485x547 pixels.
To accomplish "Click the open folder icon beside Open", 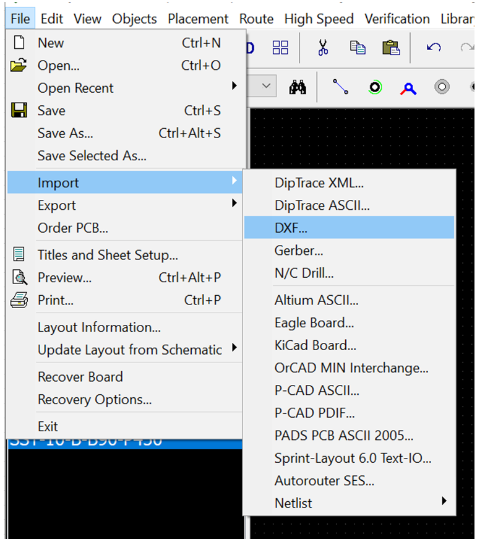I will click(19, 65).
